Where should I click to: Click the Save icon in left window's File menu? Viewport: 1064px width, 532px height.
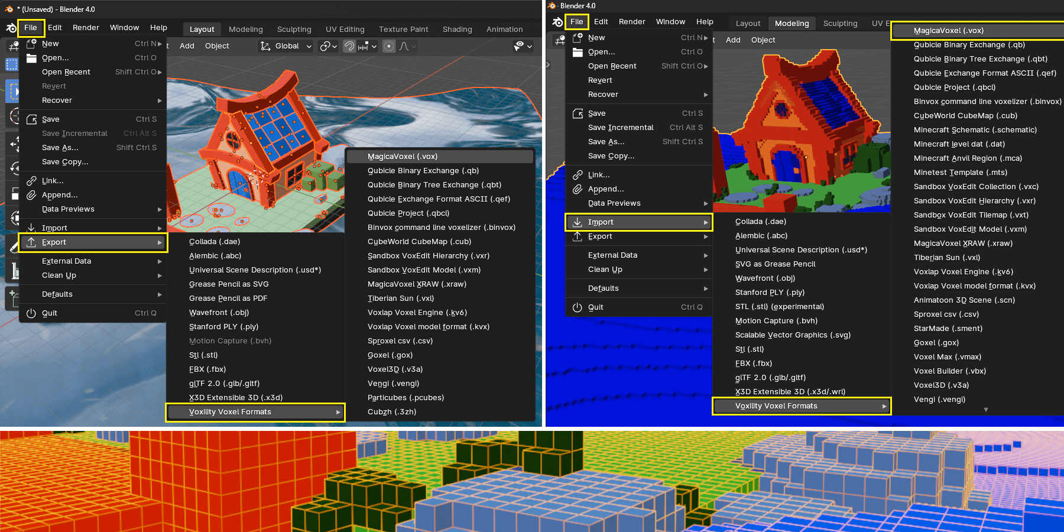coord(31,119)
